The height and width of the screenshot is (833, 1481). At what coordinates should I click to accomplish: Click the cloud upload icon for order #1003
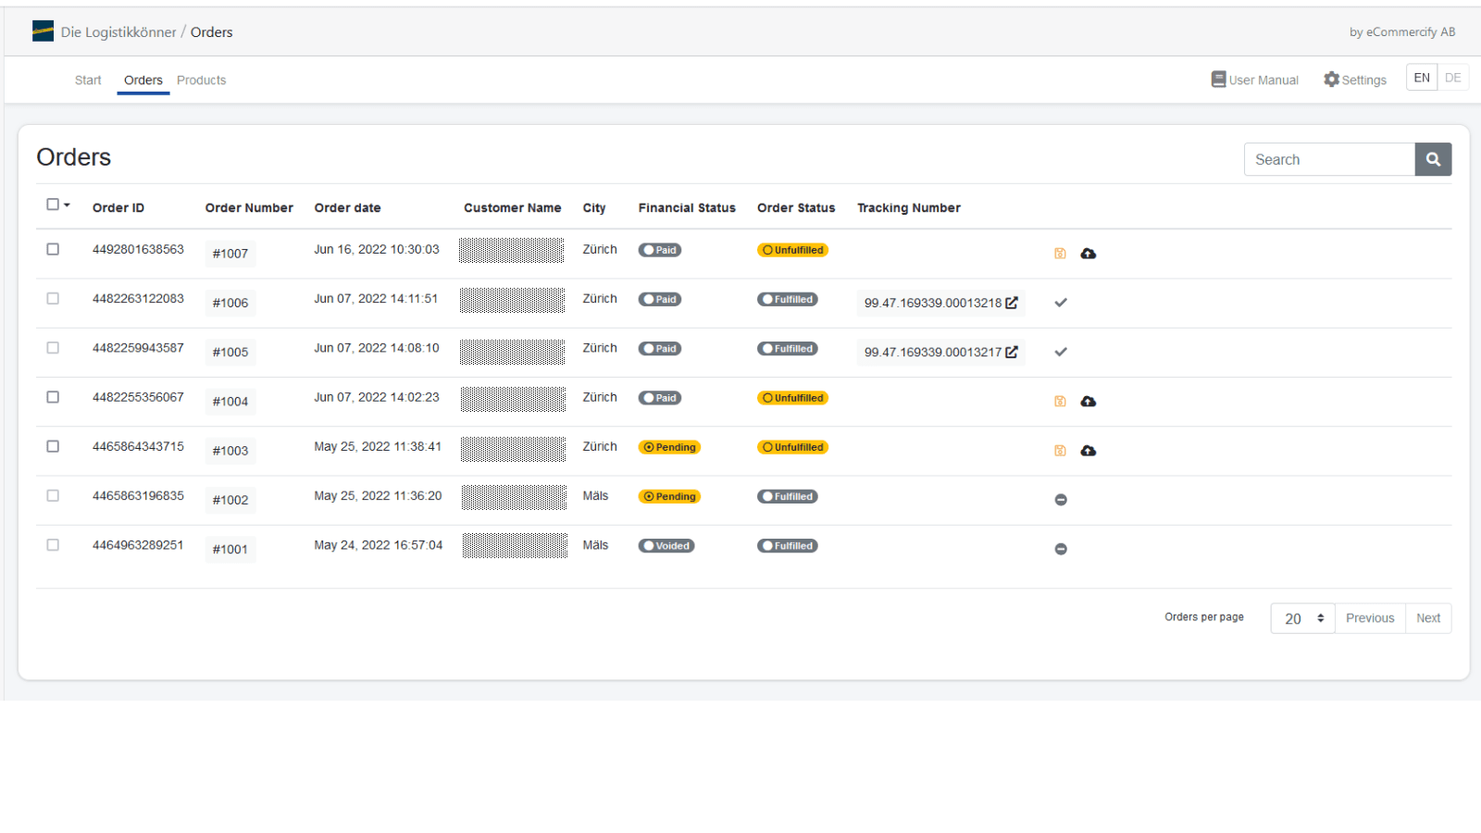[x=1089, y=451]
